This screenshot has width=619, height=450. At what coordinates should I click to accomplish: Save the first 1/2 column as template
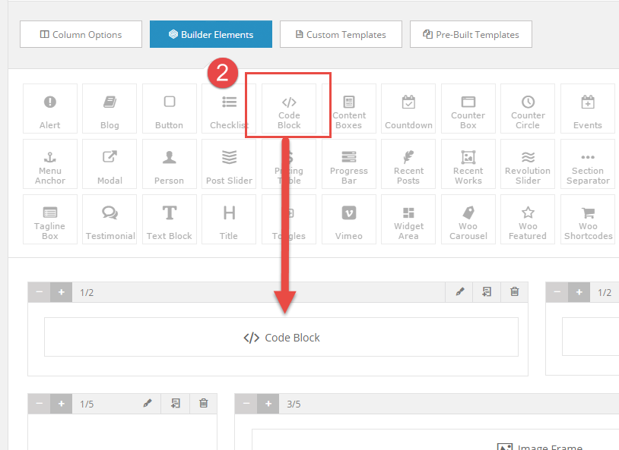click(x=487, y=292)
